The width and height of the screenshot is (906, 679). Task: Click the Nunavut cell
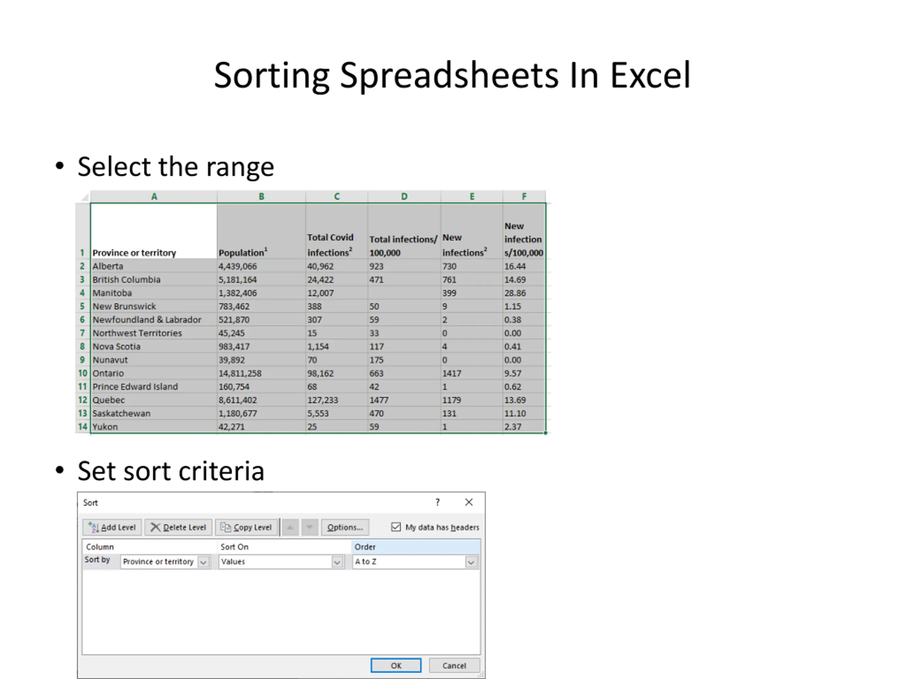[x=154, y=360]
